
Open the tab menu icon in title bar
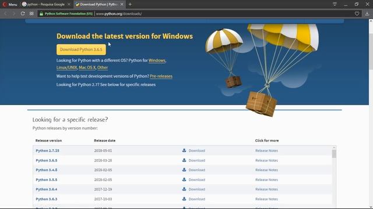pos(335,4)
